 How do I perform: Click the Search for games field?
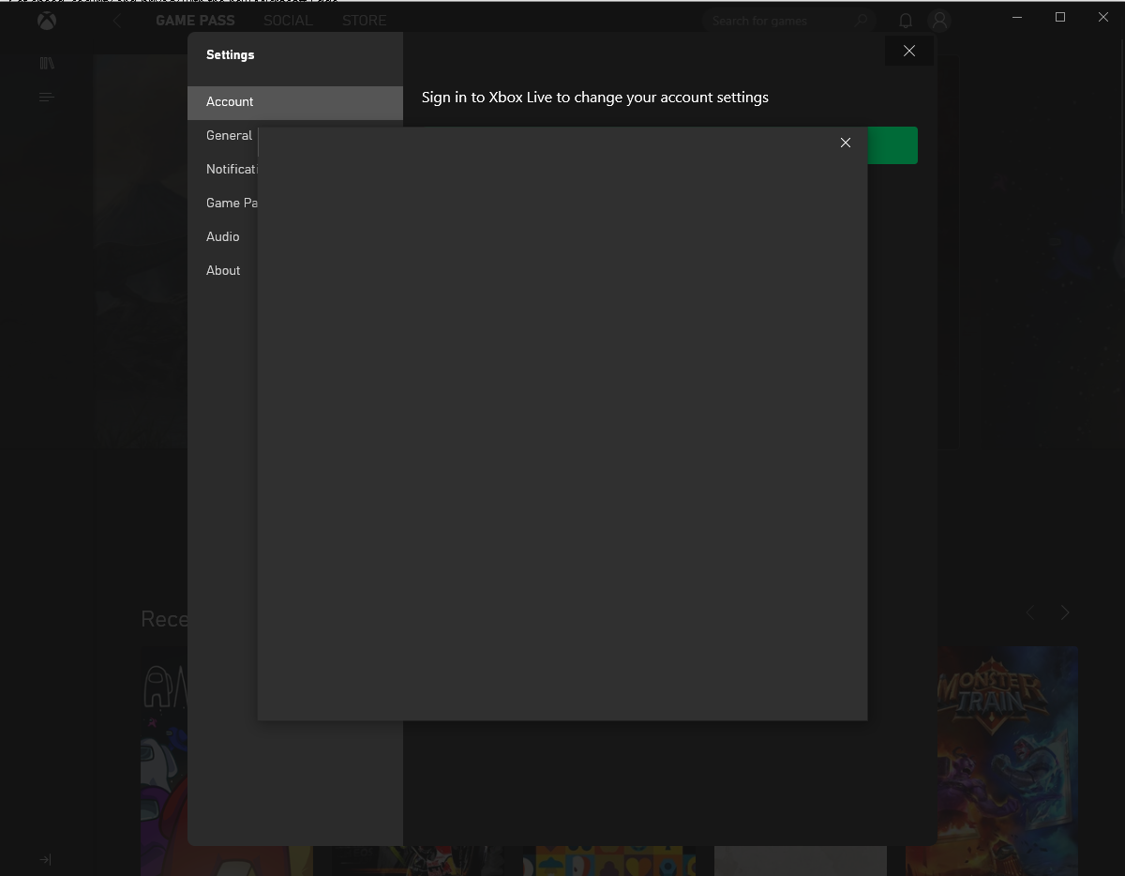point(789,21)
